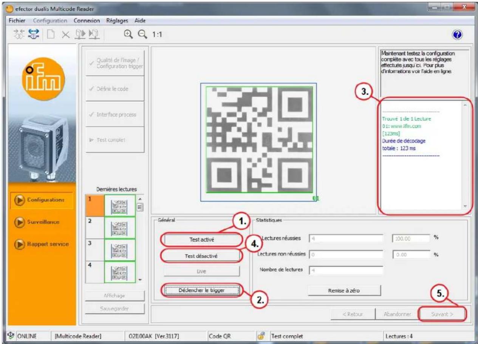The height and width of the screenshot is (344, 478).
Task: Zoom out with the magnifier minus icon
Action: [142, 35]
